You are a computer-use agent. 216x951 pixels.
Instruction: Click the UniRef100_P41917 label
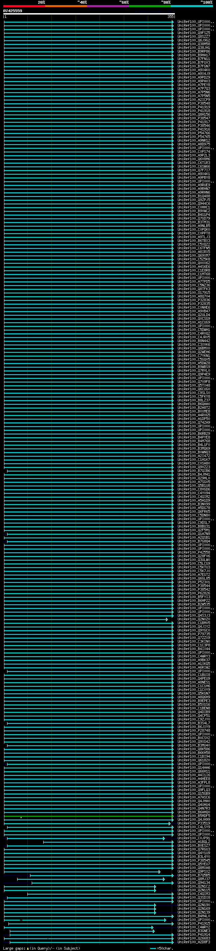[194, 122]
